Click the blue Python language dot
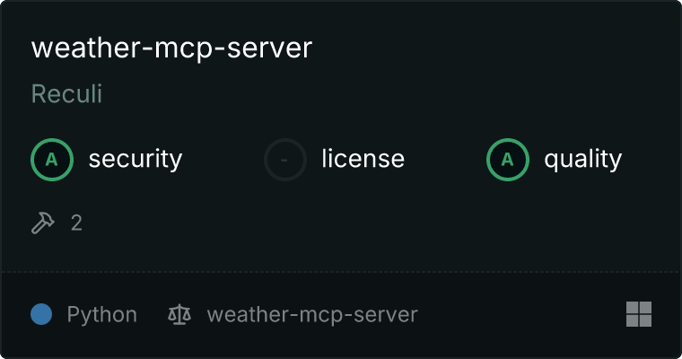Image resolution: width=682 pixels, height=359 pixels. 41,314
